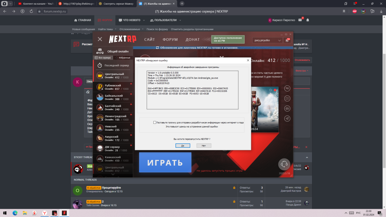The width and height of the screenshot is (386, 217).
Task: Open Yandex Browser from the taskbar
Action: pyautogui.click(x=45, y=213)
